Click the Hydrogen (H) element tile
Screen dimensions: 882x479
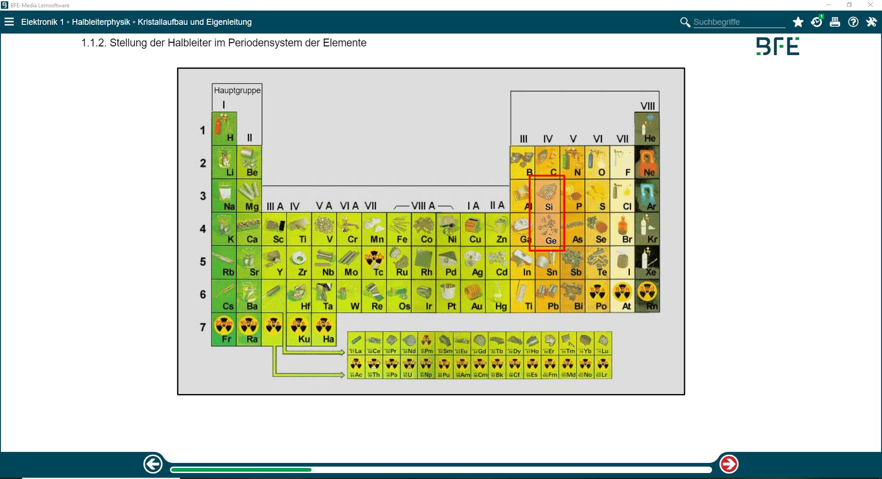(x=224, y=129)
